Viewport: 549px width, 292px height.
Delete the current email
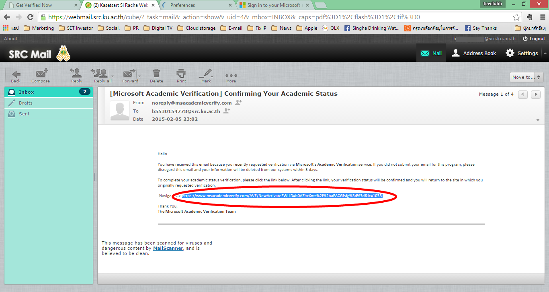(156, 76)
